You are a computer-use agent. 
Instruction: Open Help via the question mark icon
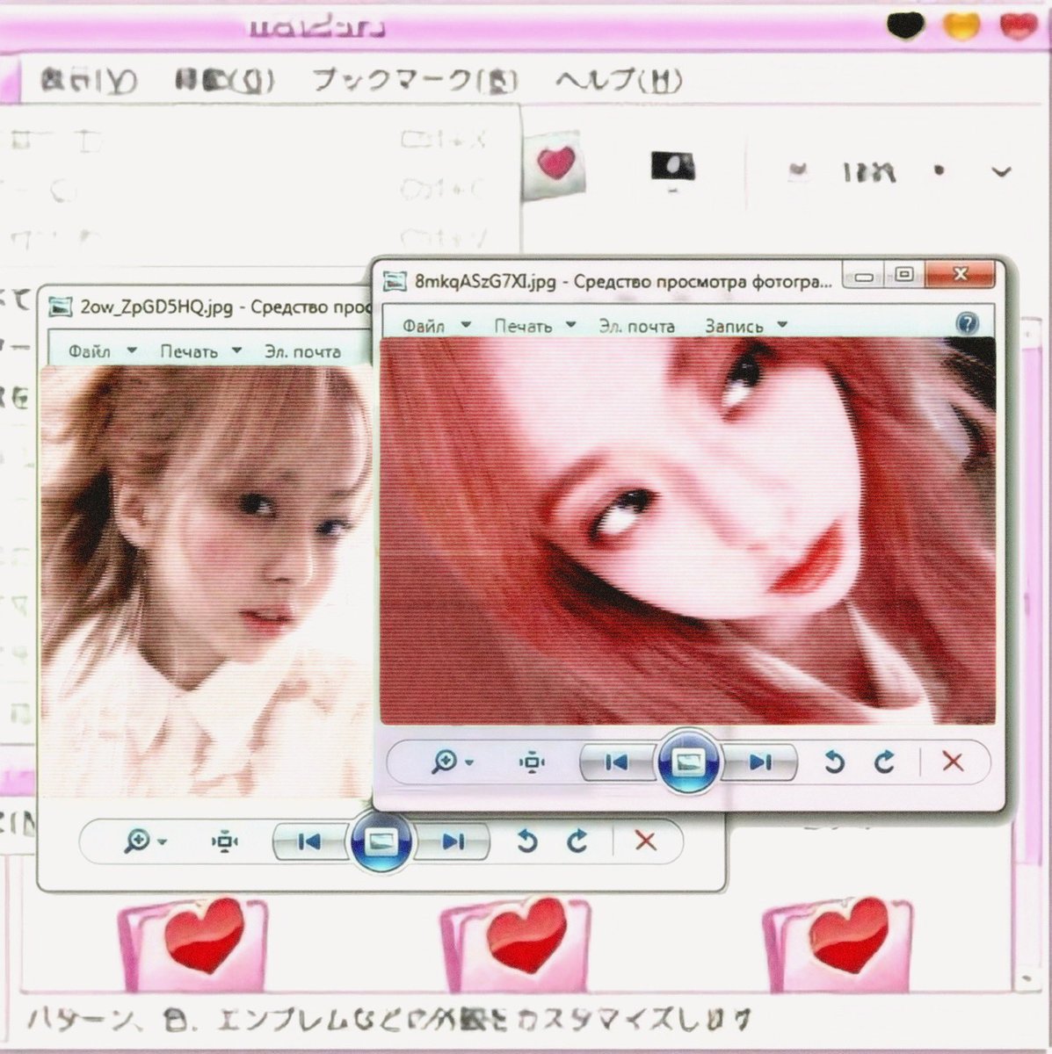(968, 324)
